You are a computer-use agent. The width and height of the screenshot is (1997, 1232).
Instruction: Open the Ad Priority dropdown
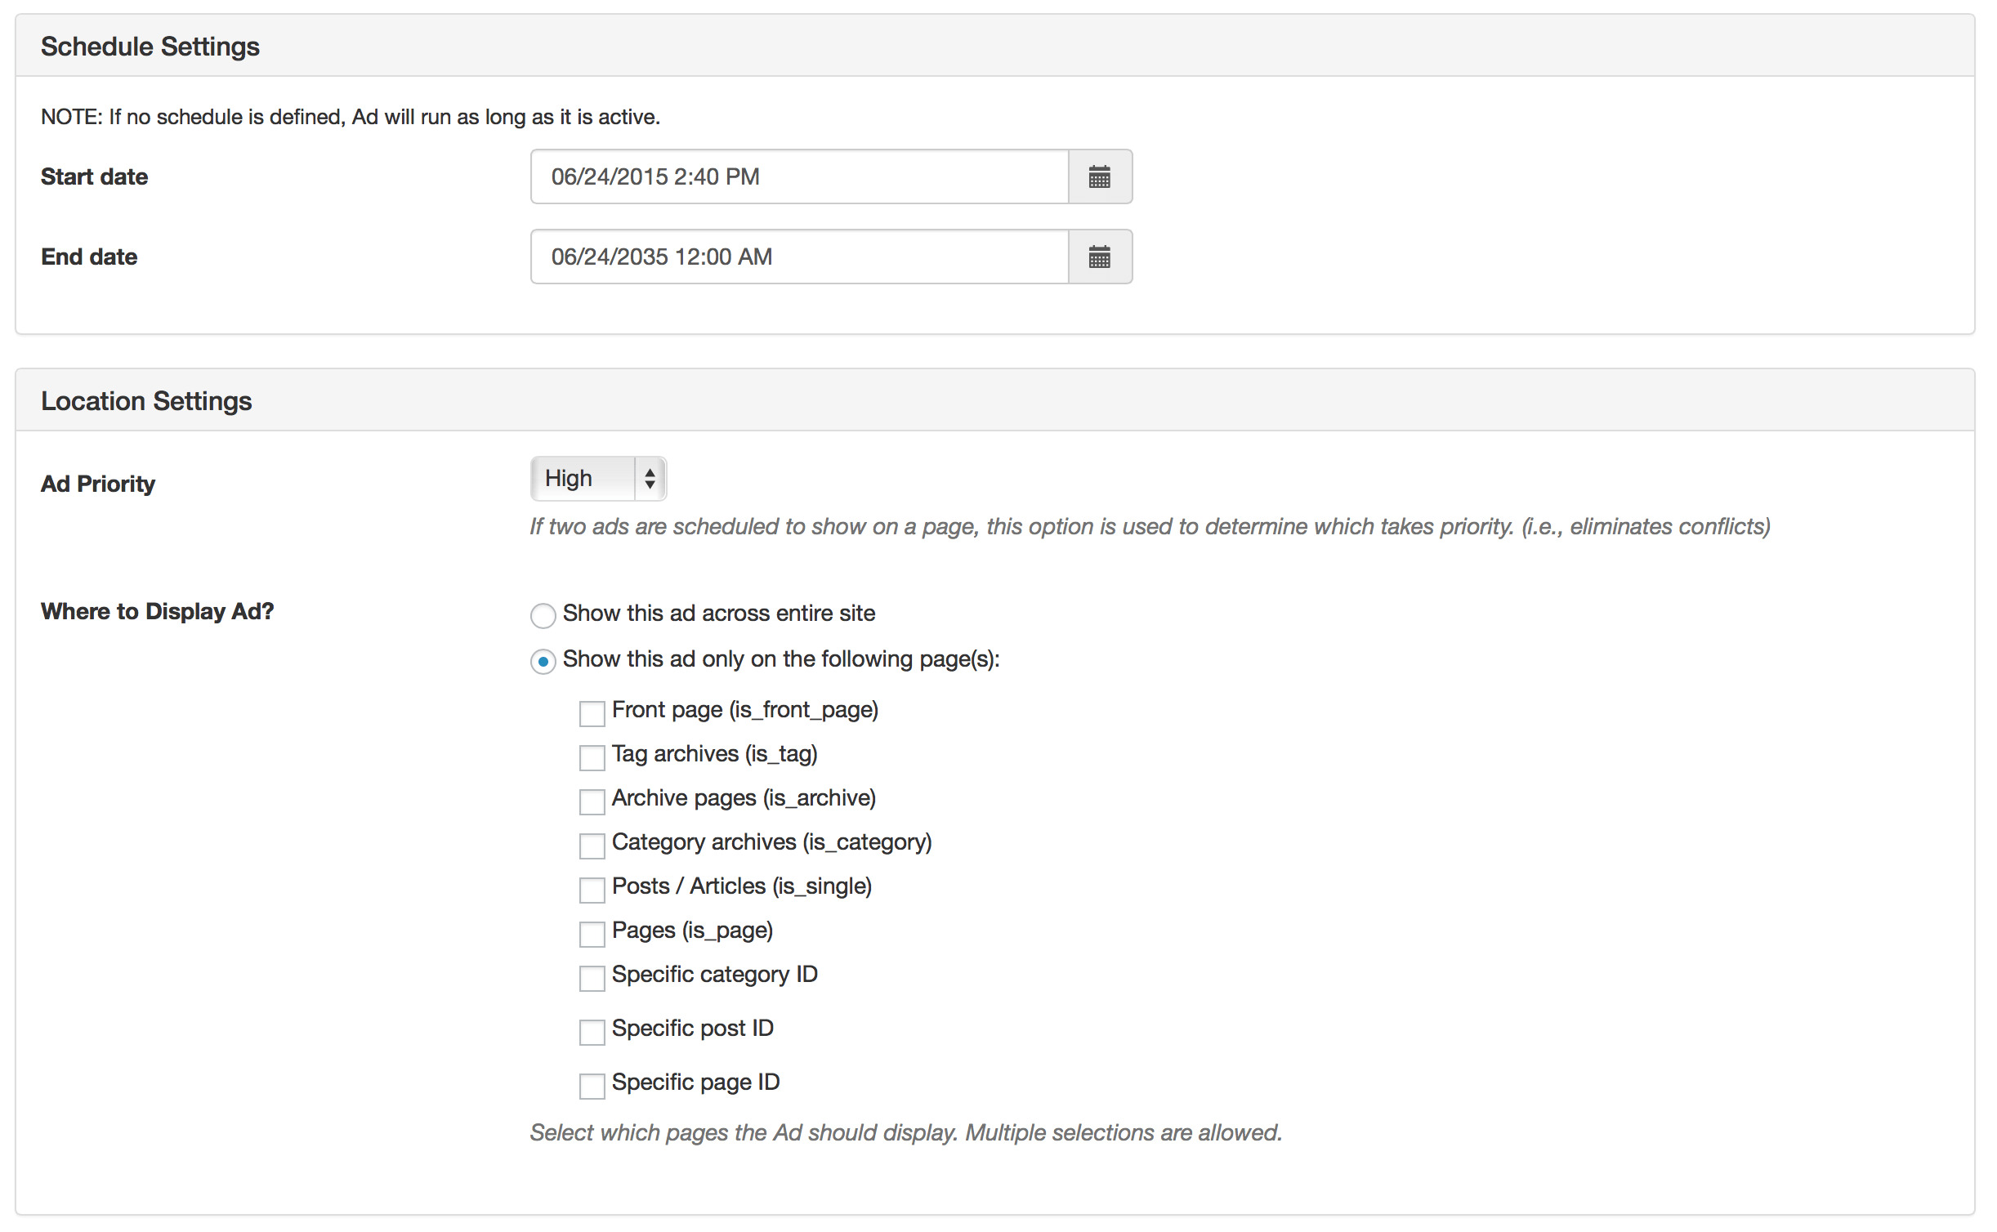(x=598, y=479)
